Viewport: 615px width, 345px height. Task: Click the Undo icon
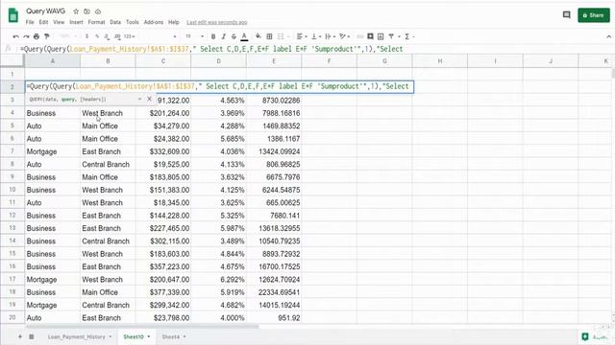point(15,36)
